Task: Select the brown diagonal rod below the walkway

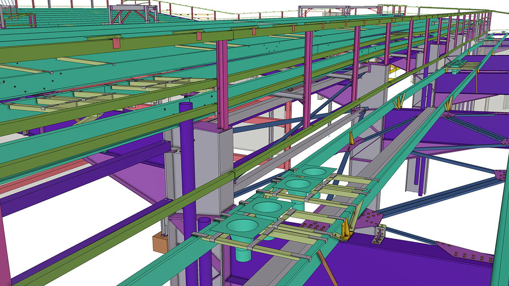Action: (x=327, y=268)
